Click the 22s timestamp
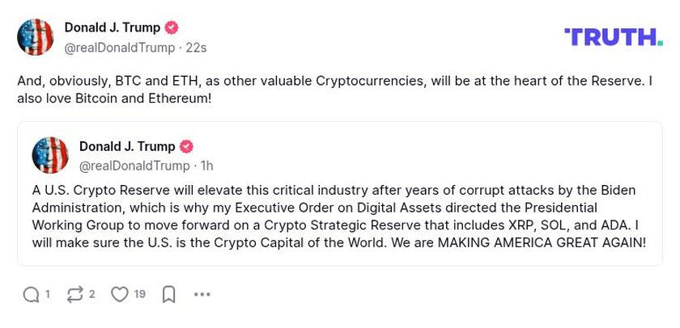The width and height of the screenshot is (680, 328). [x=196, y=48]
